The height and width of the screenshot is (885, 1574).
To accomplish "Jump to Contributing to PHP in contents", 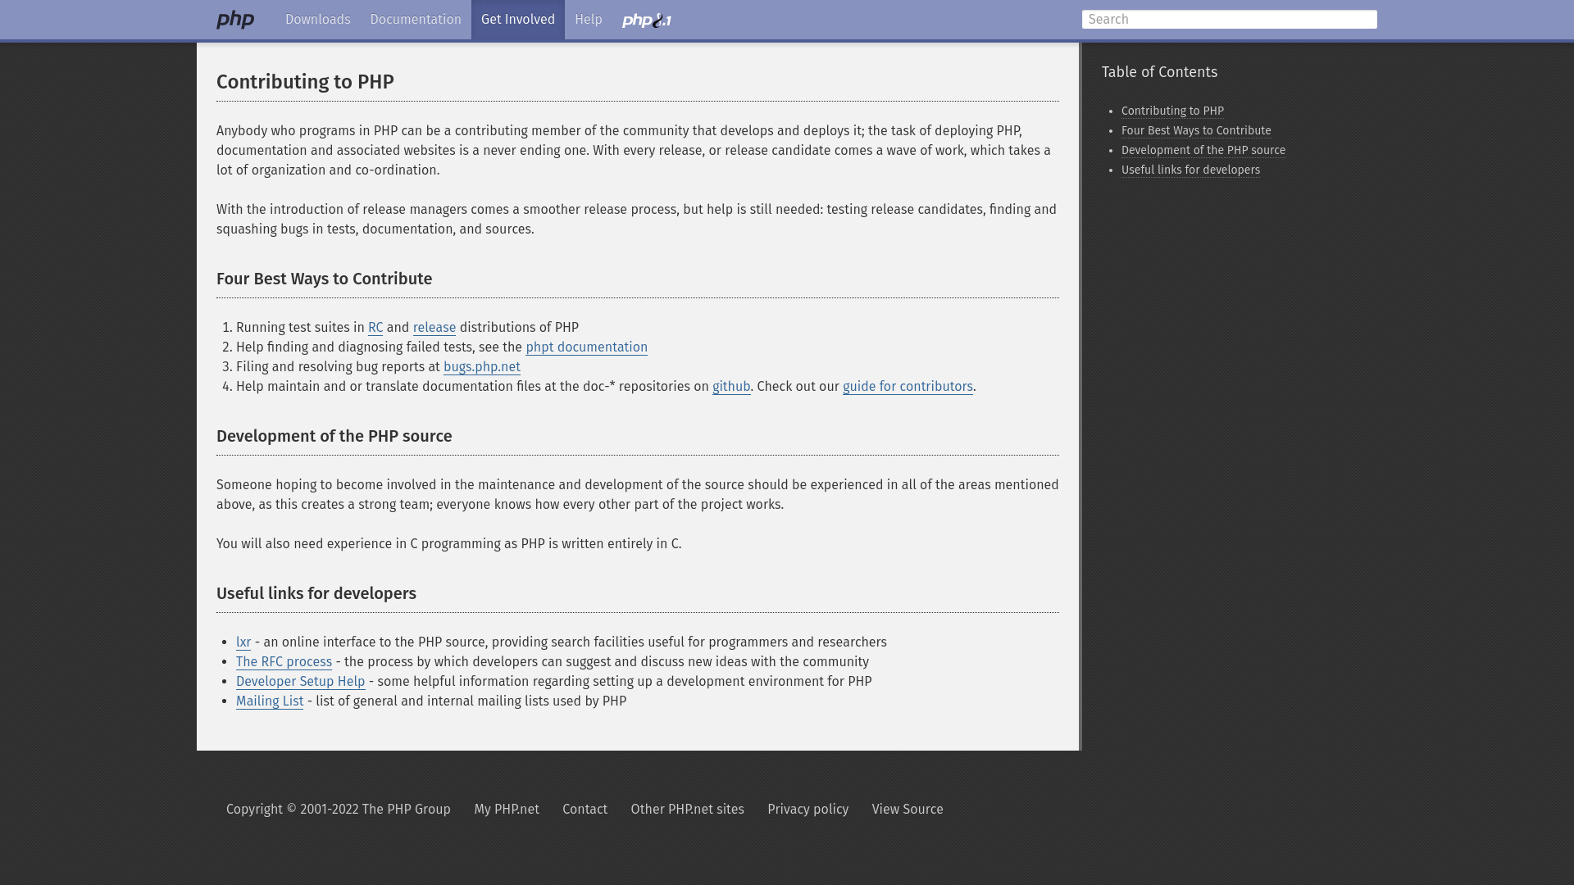I will pyautogui.click(x=1172, y=111).
